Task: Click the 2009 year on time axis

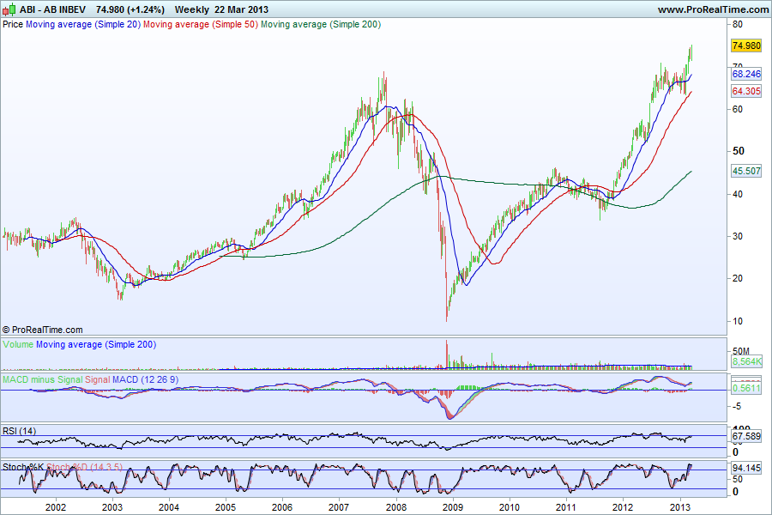Action: 452,507
